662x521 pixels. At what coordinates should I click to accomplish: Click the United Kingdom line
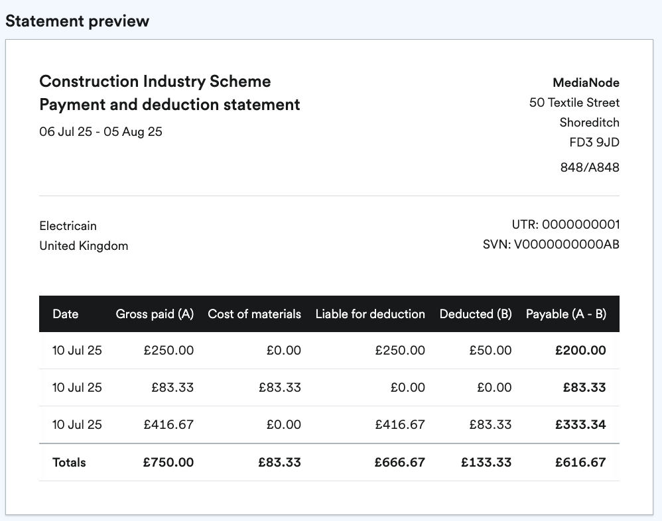84,245
